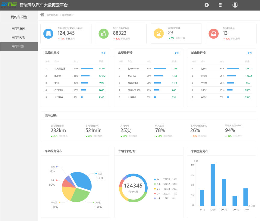
Task: Click 更多 link in 城市排行榜 panel
Action: [249, 53]
